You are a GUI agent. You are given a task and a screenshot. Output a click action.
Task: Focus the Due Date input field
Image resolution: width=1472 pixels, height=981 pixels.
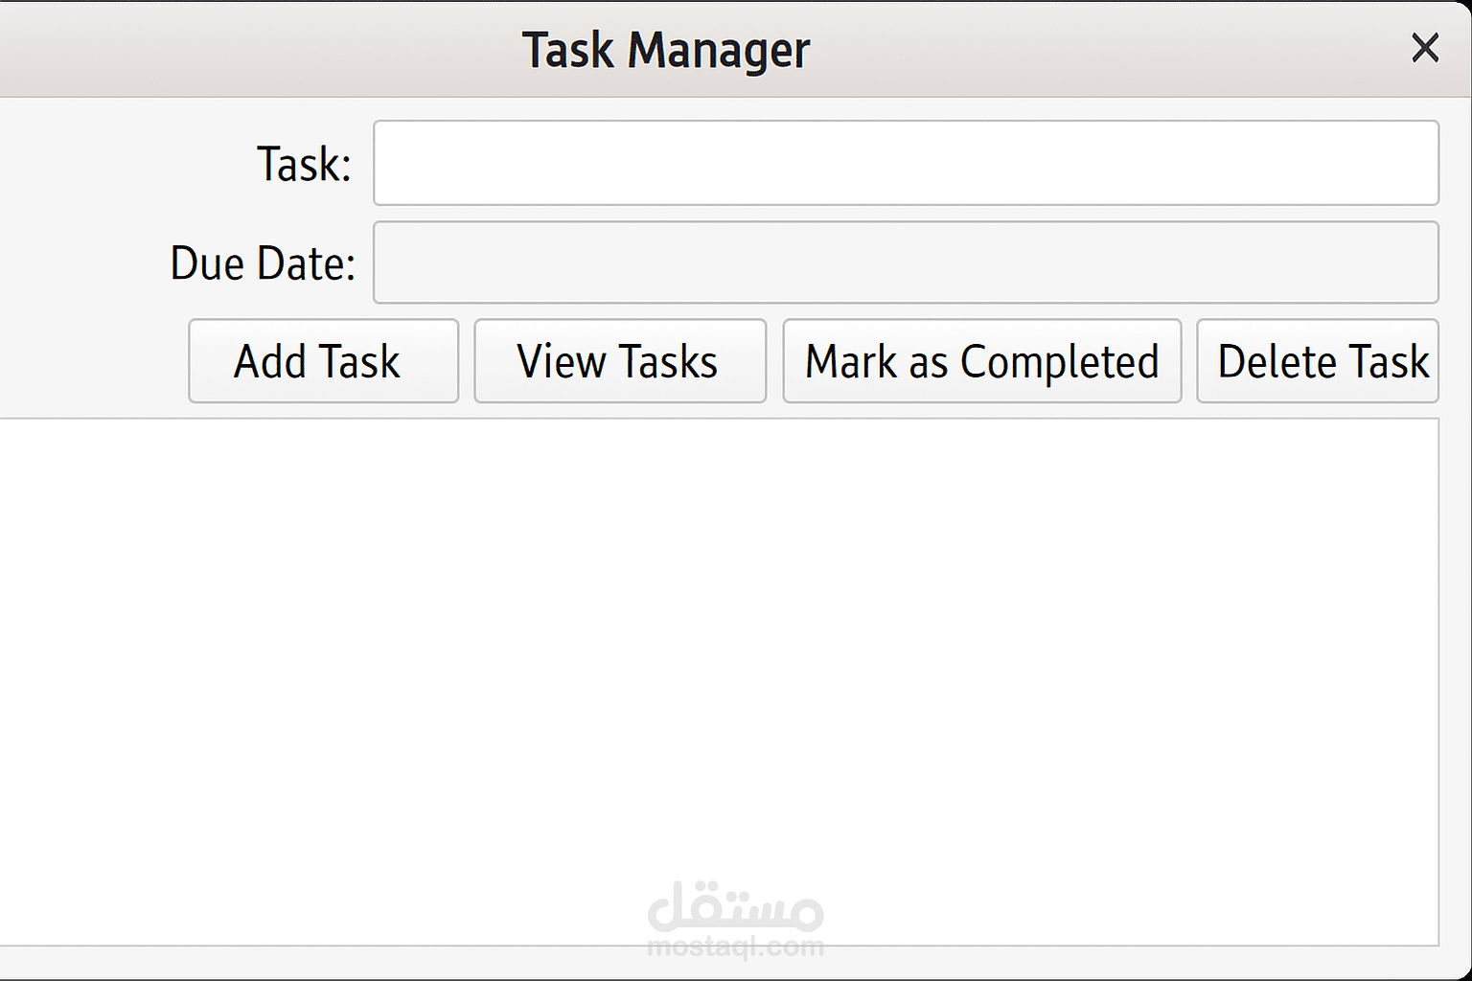906,262
